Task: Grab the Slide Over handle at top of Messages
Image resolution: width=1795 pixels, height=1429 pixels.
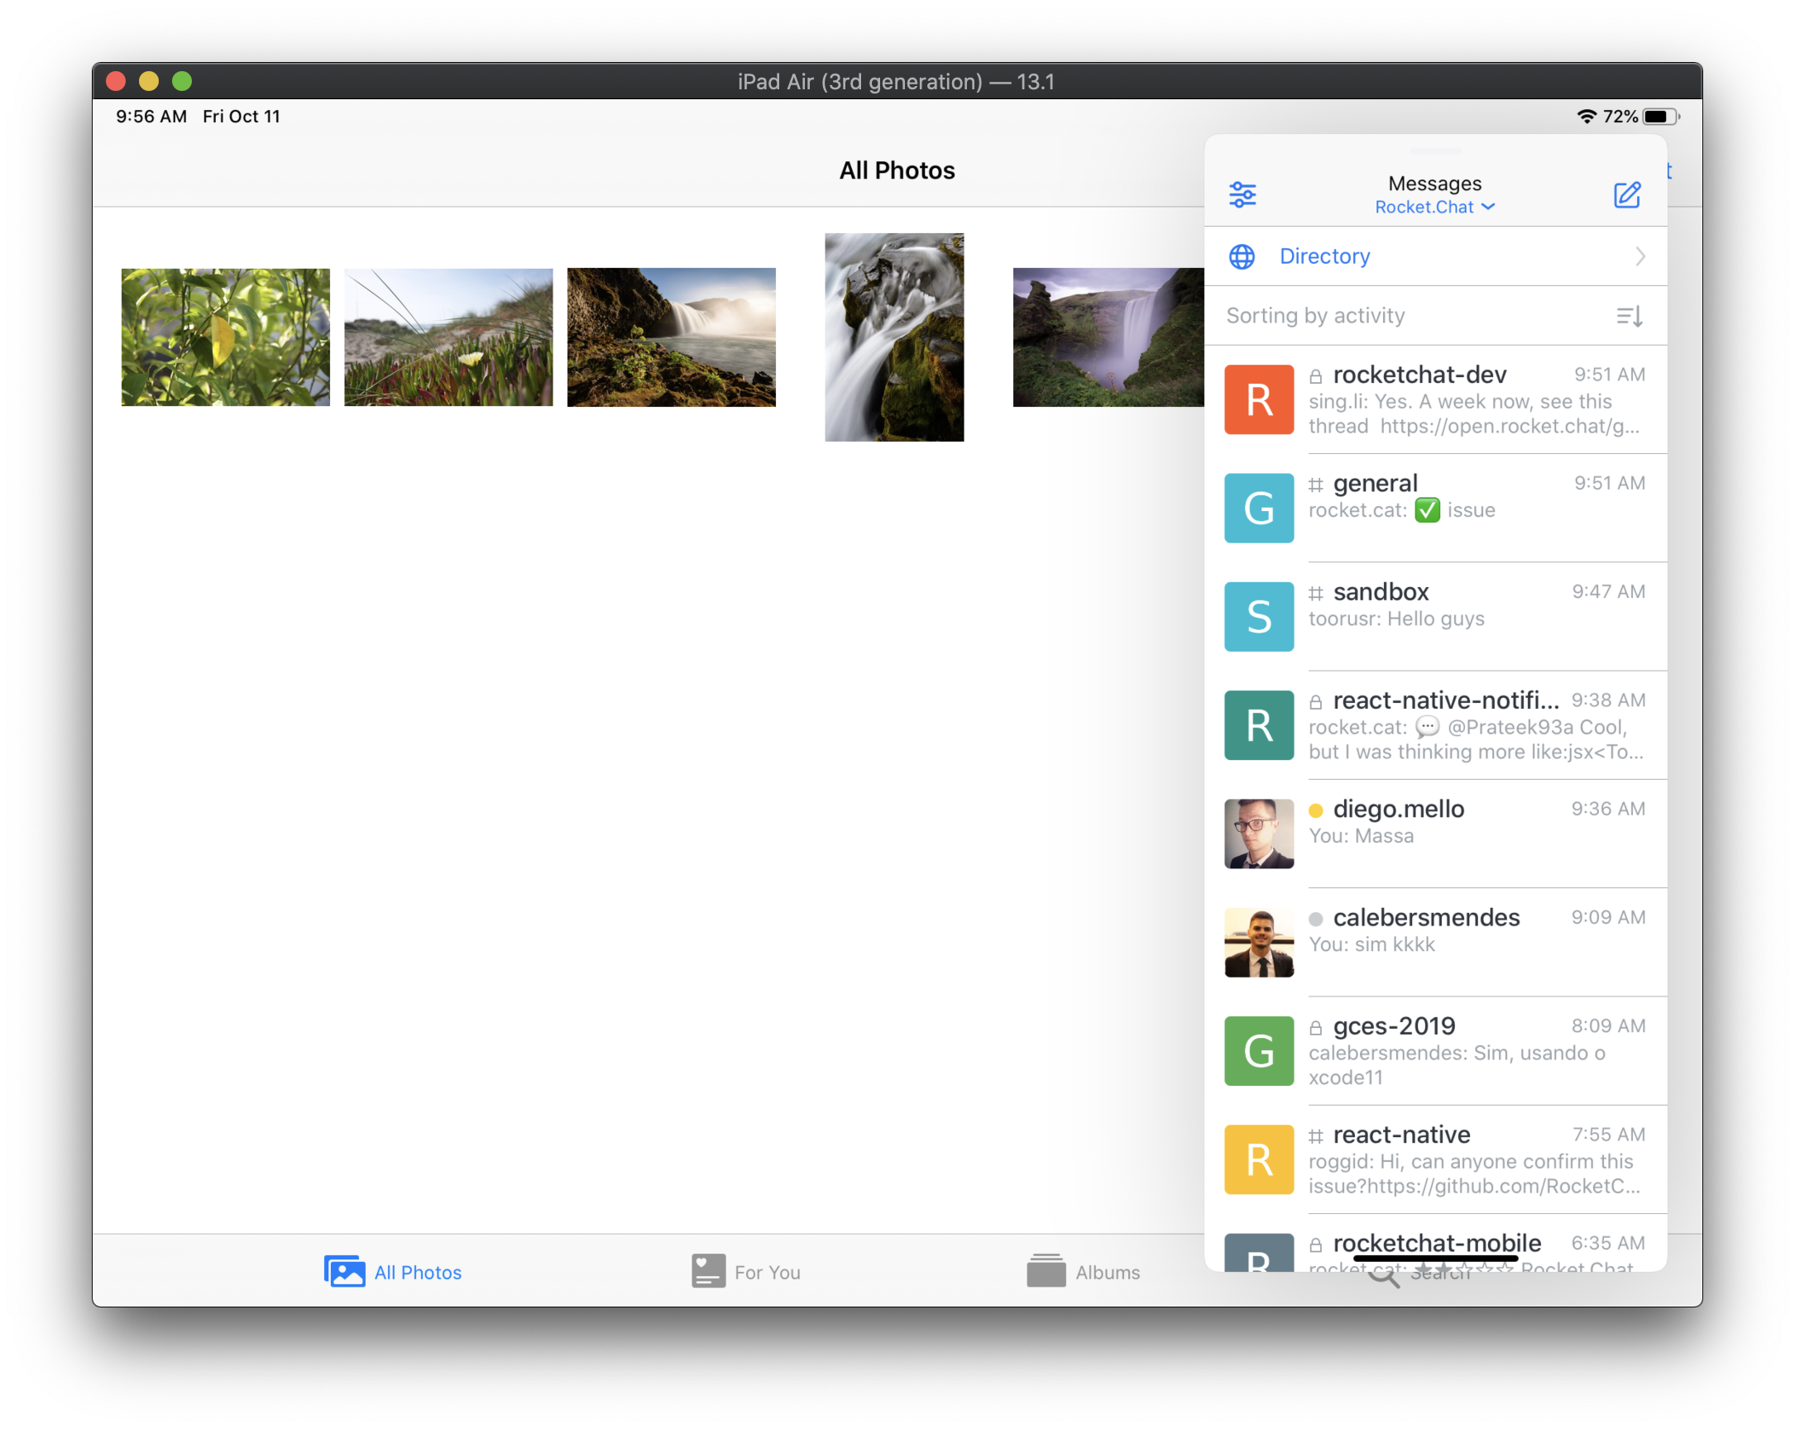Action: [1435, 152]
